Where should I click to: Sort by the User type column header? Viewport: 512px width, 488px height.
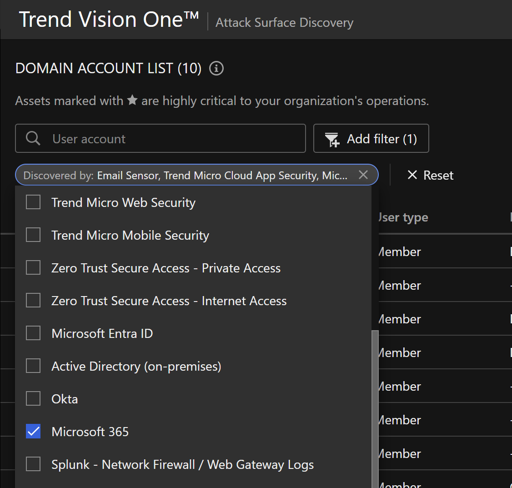pyautogui.click(x=404, y=217)
